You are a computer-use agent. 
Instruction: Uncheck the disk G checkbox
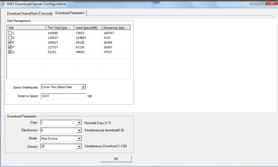(x=10, y=52)
